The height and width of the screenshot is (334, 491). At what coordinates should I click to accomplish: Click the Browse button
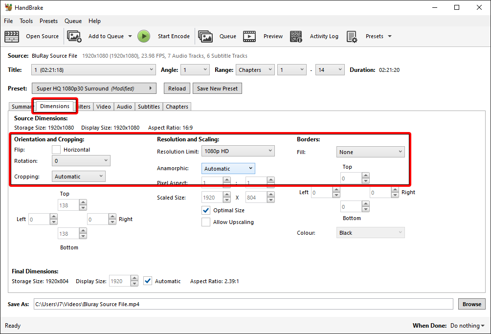point(472,304)
